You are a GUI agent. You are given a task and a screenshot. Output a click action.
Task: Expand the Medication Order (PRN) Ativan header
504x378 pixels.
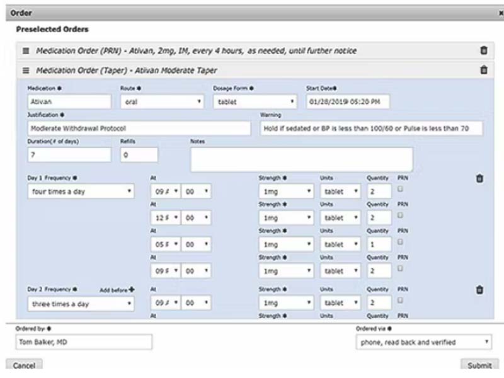tap(195, 50)
